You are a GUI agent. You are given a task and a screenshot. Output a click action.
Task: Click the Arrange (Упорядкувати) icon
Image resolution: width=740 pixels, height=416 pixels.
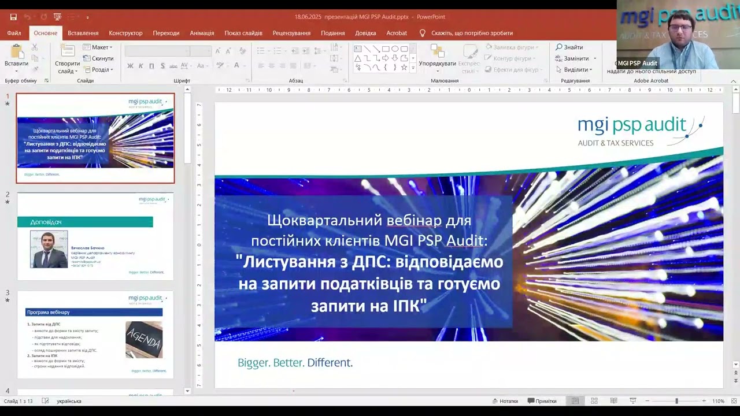(438, 51)
